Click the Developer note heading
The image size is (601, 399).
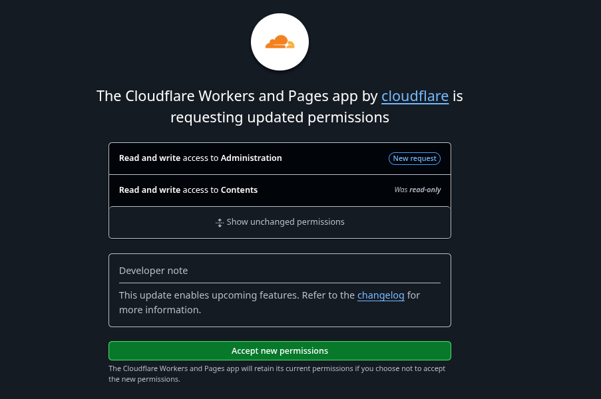[x=153, y=271]
